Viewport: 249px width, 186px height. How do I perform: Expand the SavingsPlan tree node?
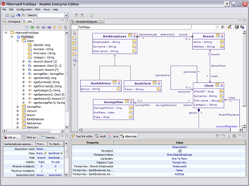pyautogui.click(x=18, y=107)
